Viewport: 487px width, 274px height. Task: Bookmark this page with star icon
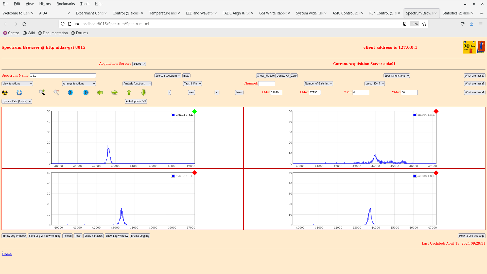(x=424, y=24)
